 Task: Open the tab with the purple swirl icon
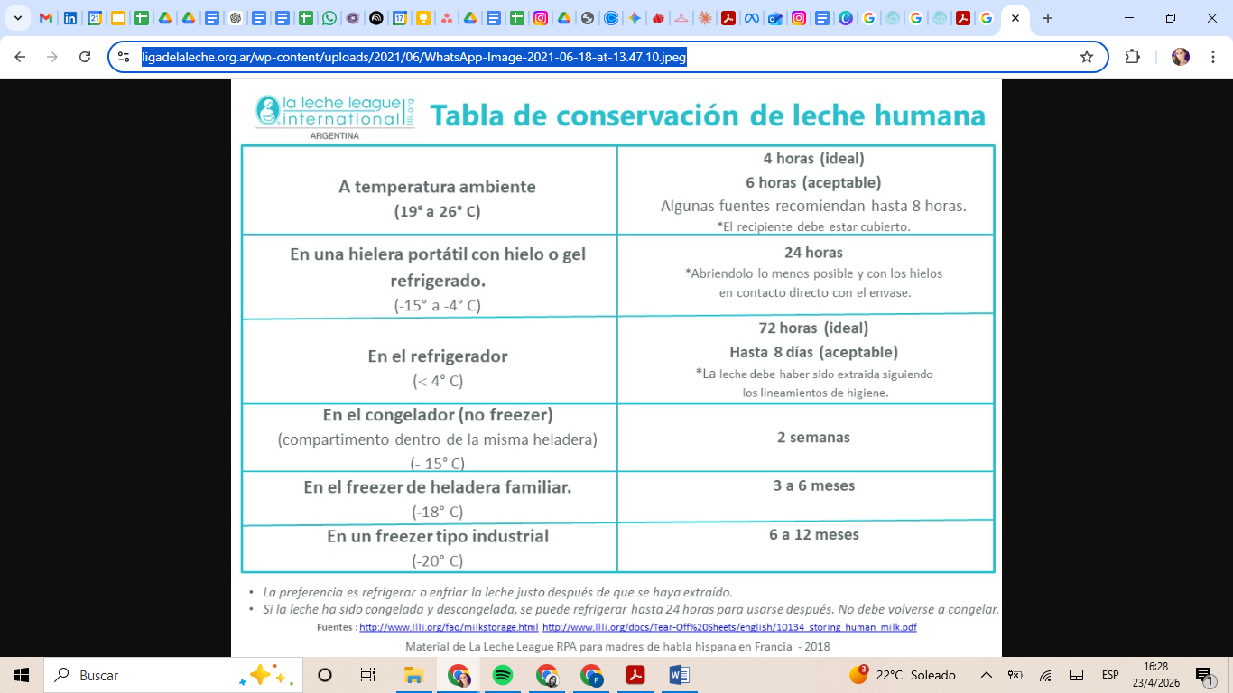tap(353, 18)
